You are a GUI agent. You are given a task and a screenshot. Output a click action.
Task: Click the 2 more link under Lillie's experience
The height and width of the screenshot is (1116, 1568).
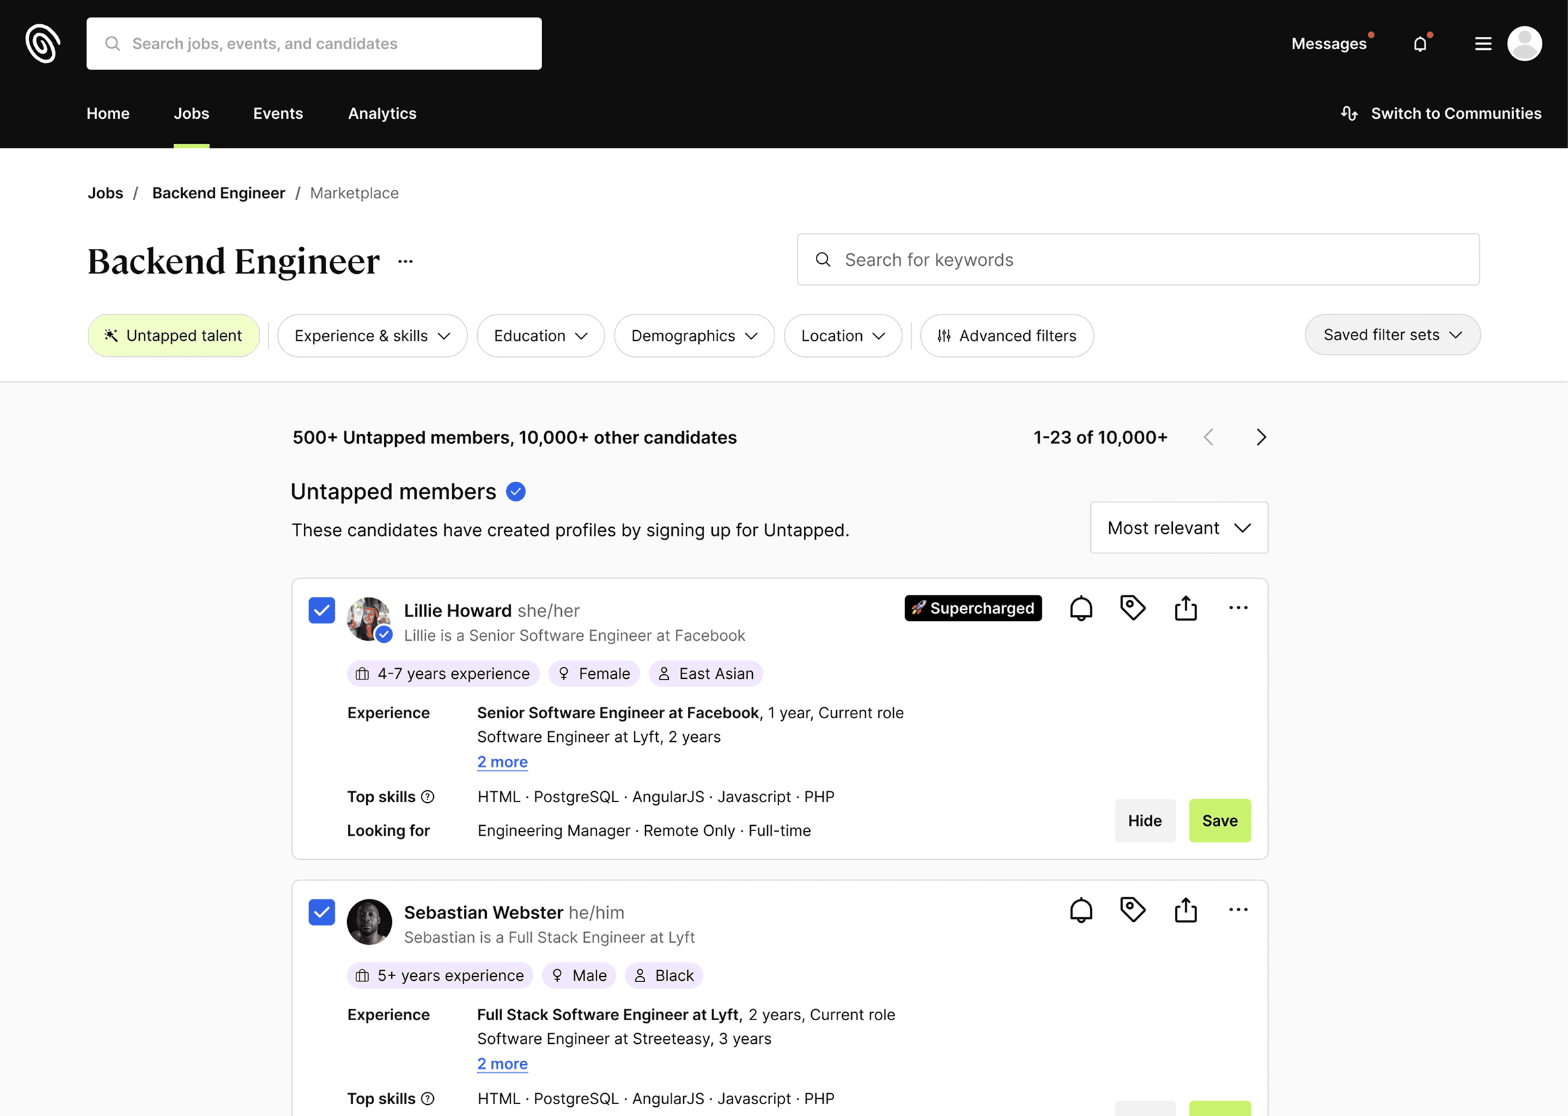(502, 762)
